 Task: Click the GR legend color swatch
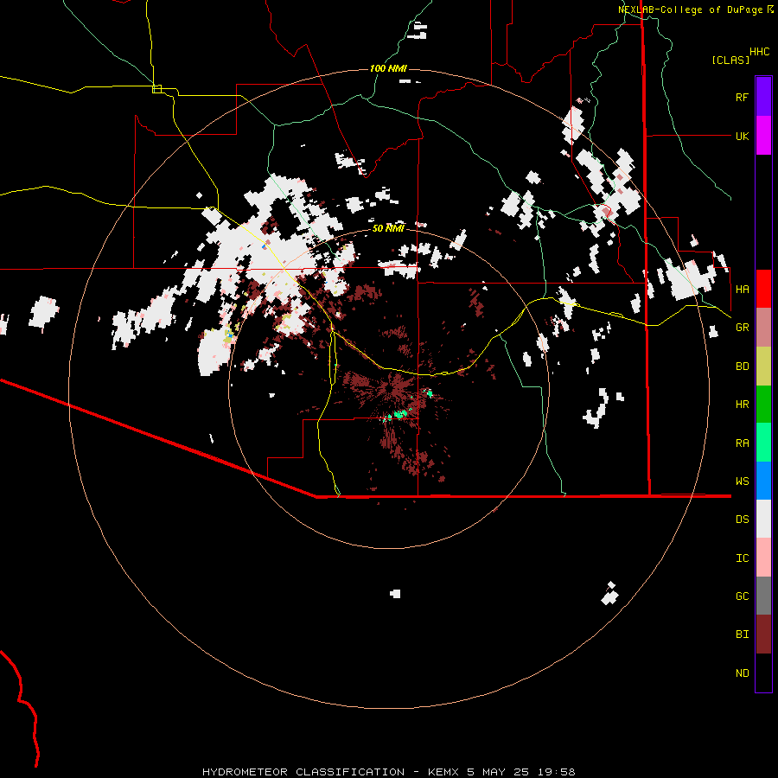point(763,328)
